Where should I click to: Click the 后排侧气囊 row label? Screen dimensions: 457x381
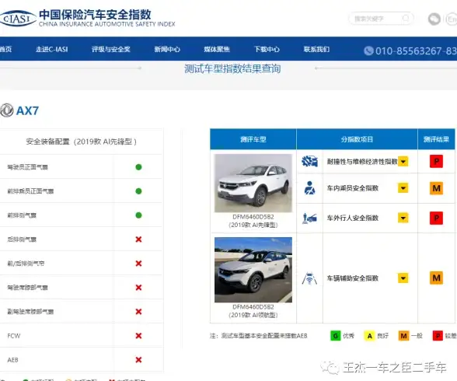[x=22, y=239]
